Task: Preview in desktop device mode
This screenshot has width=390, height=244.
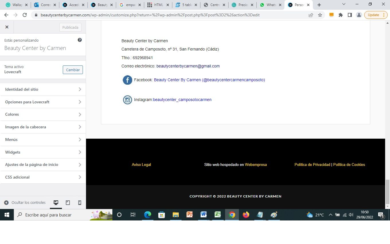Action: click(56, 203)
